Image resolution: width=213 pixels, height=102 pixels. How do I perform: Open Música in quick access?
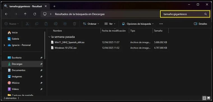pos(16,83)
